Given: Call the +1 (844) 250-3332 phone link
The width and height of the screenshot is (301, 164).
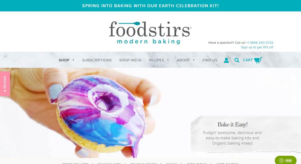Looking at the screenshot, I should click(260, 43).
